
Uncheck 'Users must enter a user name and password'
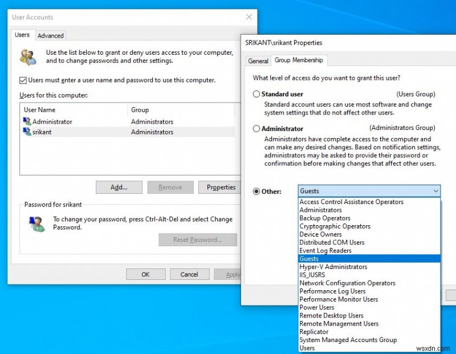(x=23, y=80)
